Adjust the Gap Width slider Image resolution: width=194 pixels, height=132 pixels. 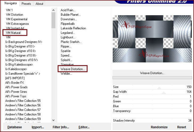pos(152,92)
